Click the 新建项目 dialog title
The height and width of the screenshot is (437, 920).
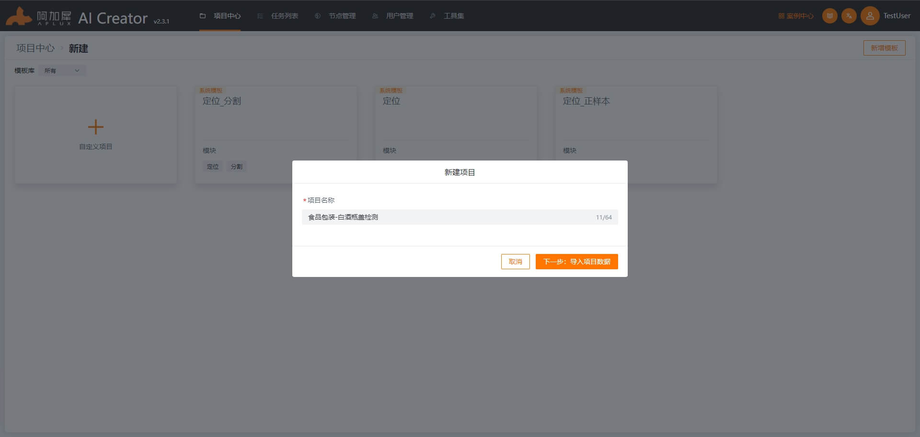pyautogui.click(x=460, y=172)
